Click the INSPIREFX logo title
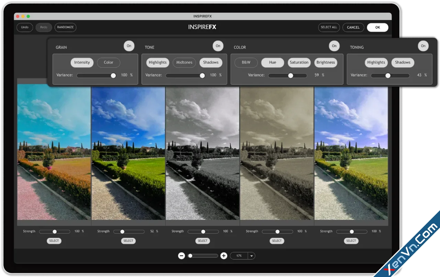 (202, 27)
